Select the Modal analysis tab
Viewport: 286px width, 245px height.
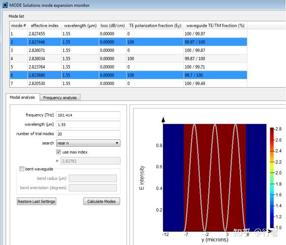(22, 97)
